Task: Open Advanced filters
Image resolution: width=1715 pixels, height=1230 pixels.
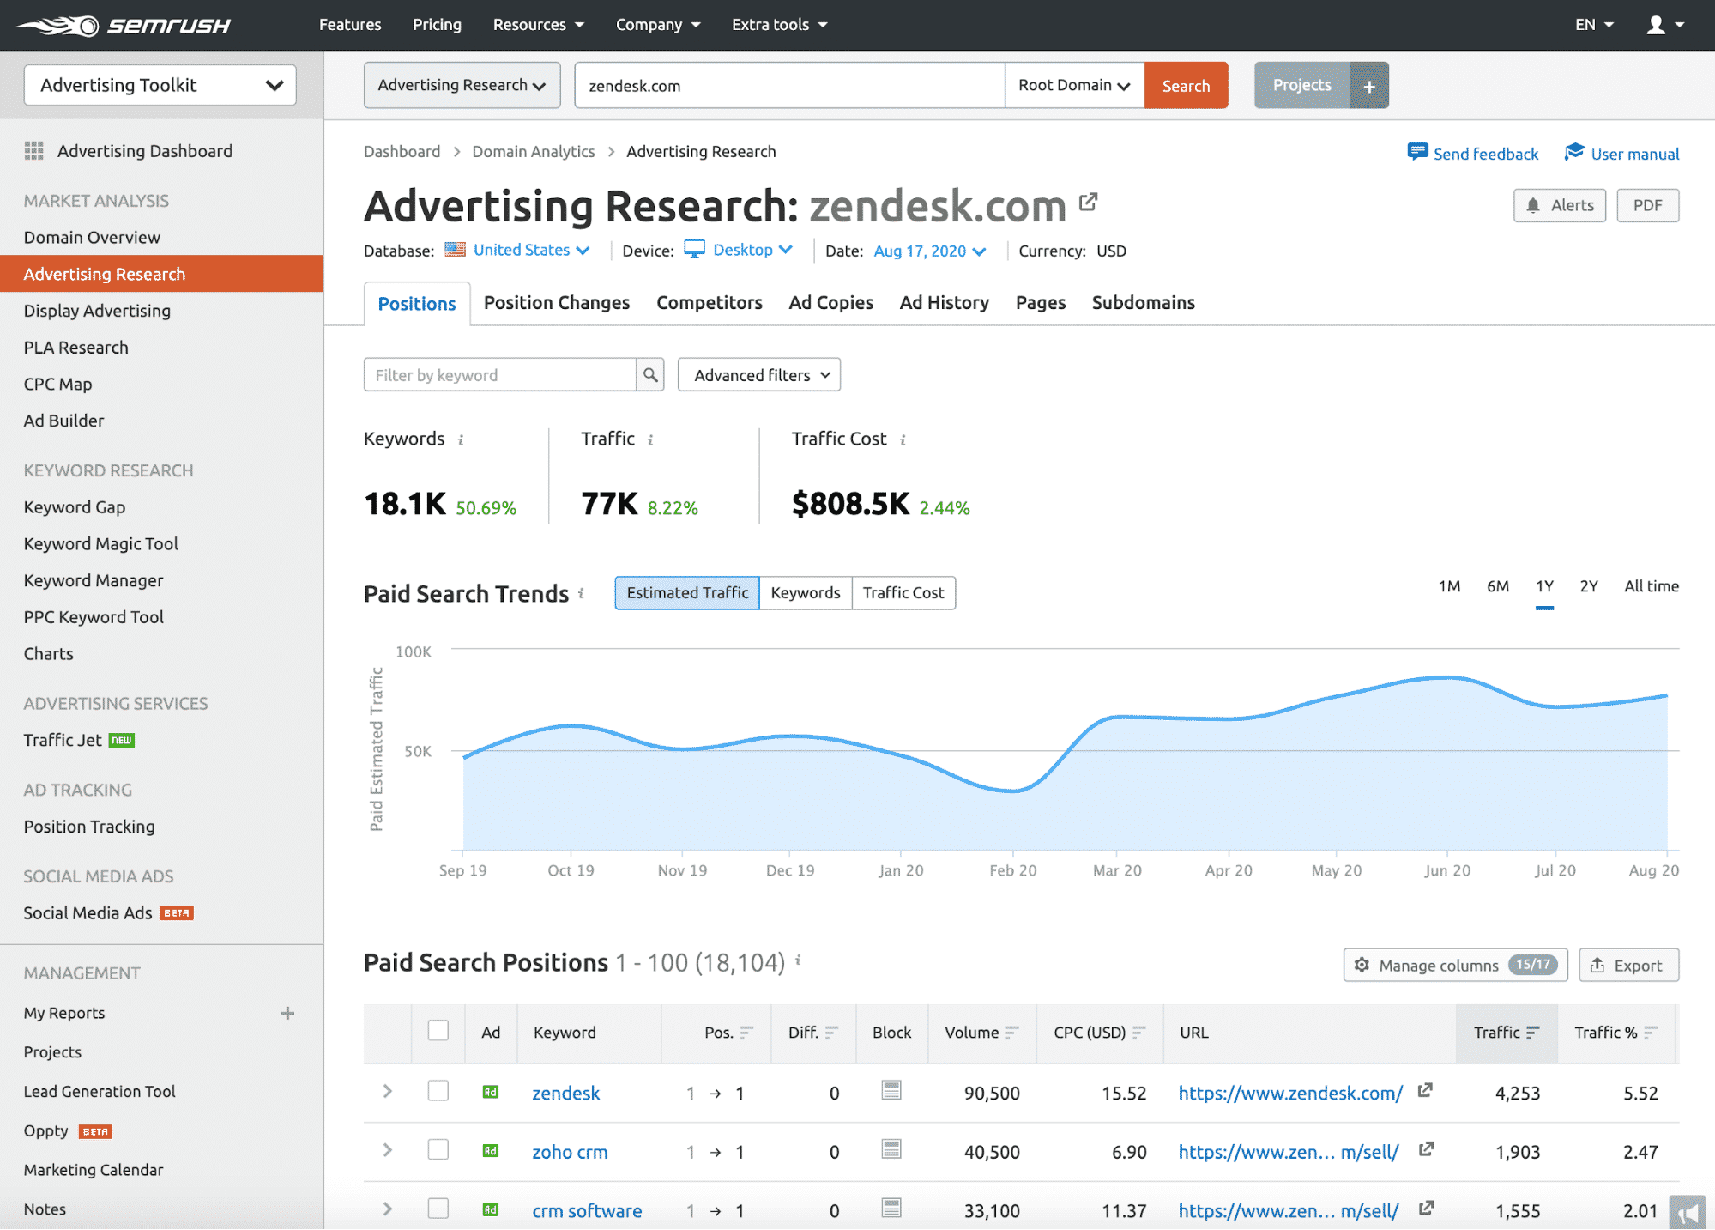Action: pyautogui.click(x=758, y=374)
